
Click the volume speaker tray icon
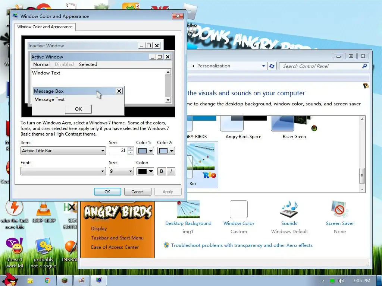pos(341,281)
